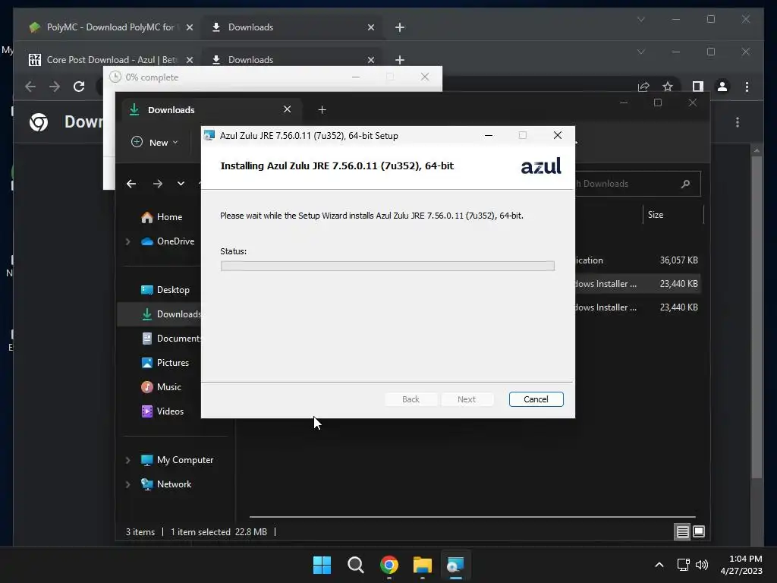
Task: Open Chrome three-dot menu
Action: pos(747,87)
